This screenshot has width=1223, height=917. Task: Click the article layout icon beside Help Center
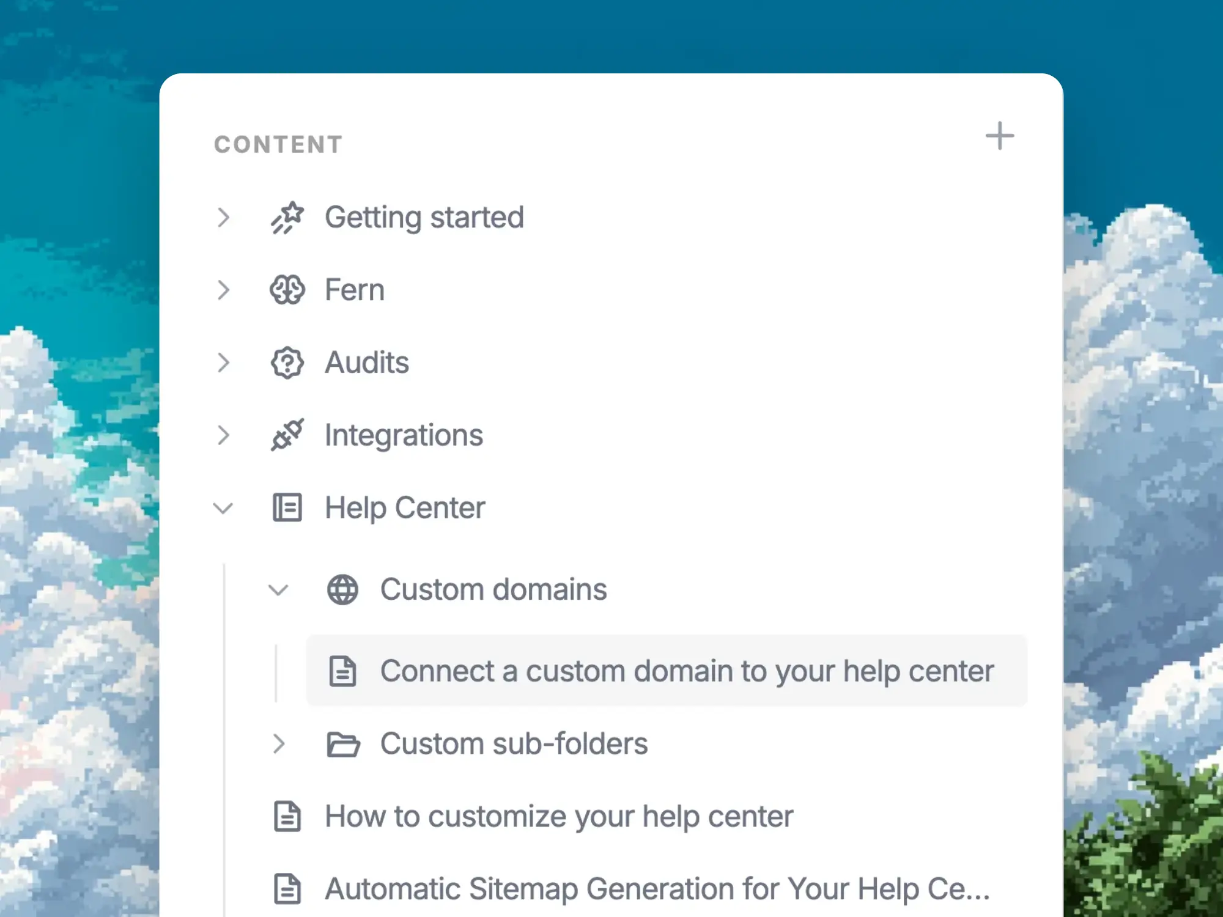287,508
